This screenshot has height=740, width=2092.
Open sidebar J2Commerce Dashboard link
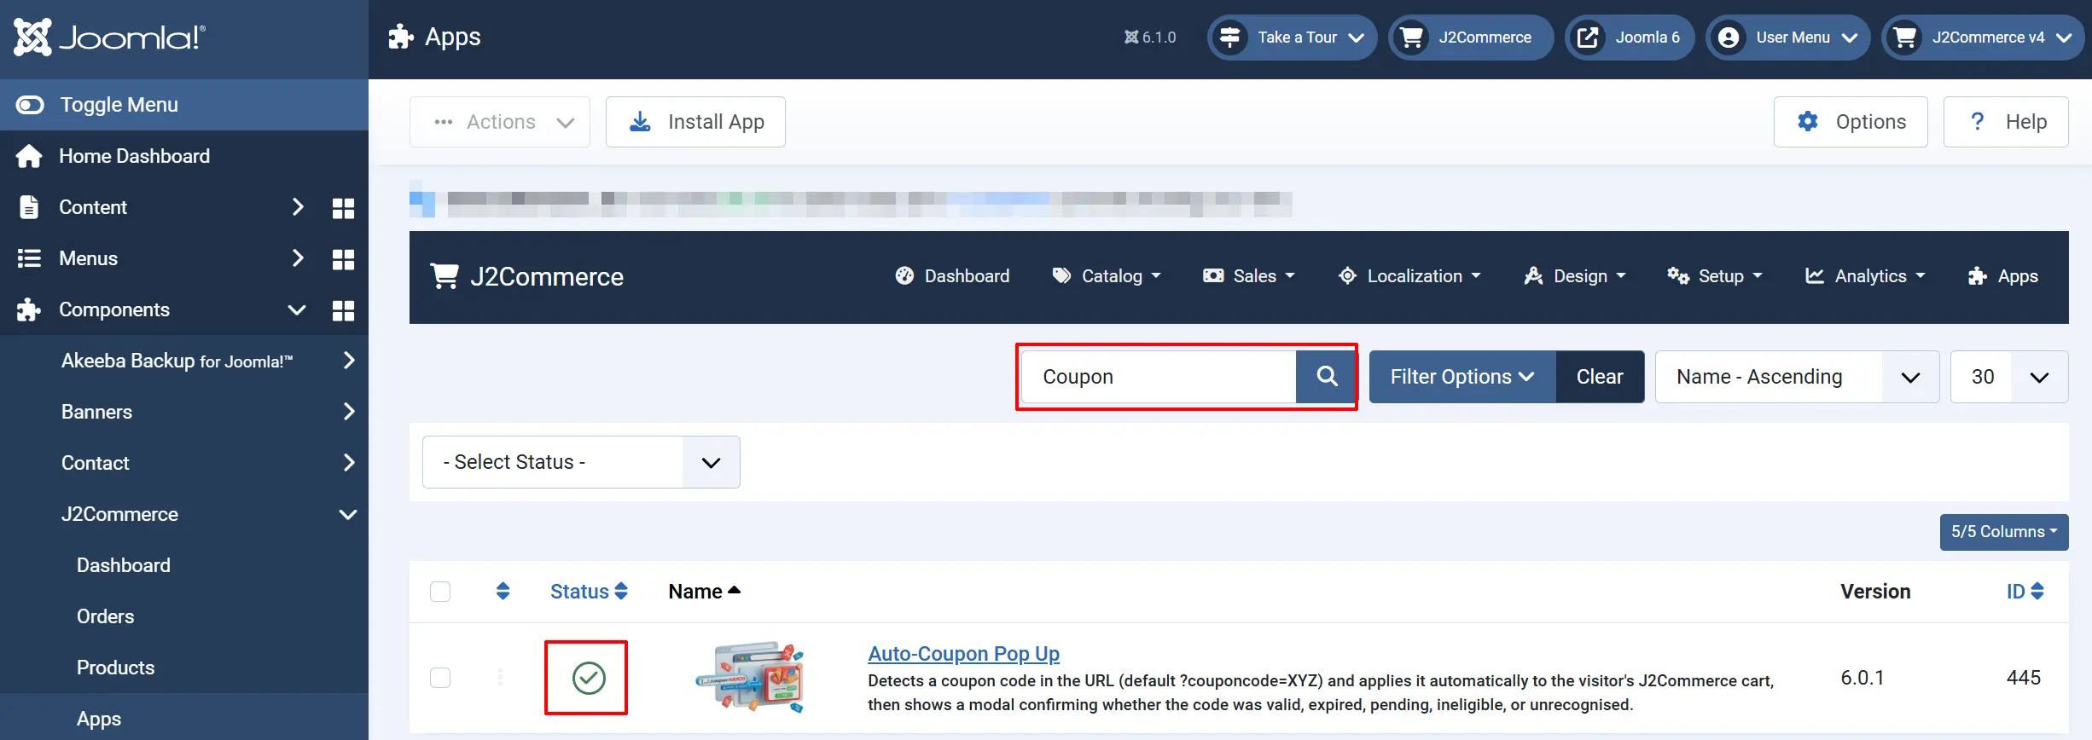coord(124,565)
